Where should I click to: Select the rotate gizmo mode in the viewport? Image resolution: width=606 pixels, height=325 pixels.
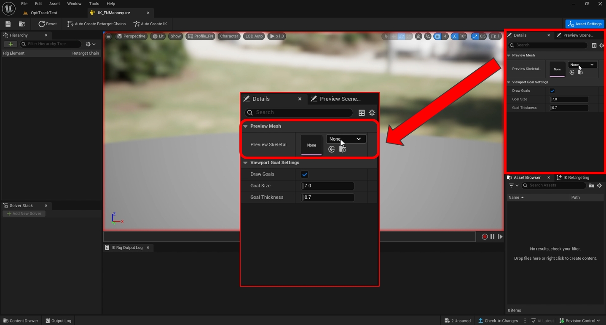(x=401, y=36)
